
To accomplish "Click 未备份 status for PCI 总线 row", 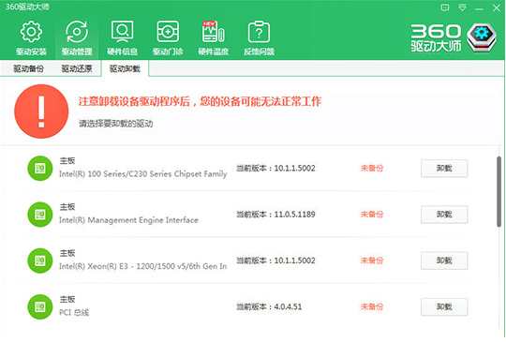I will click(x=372, y=306).
